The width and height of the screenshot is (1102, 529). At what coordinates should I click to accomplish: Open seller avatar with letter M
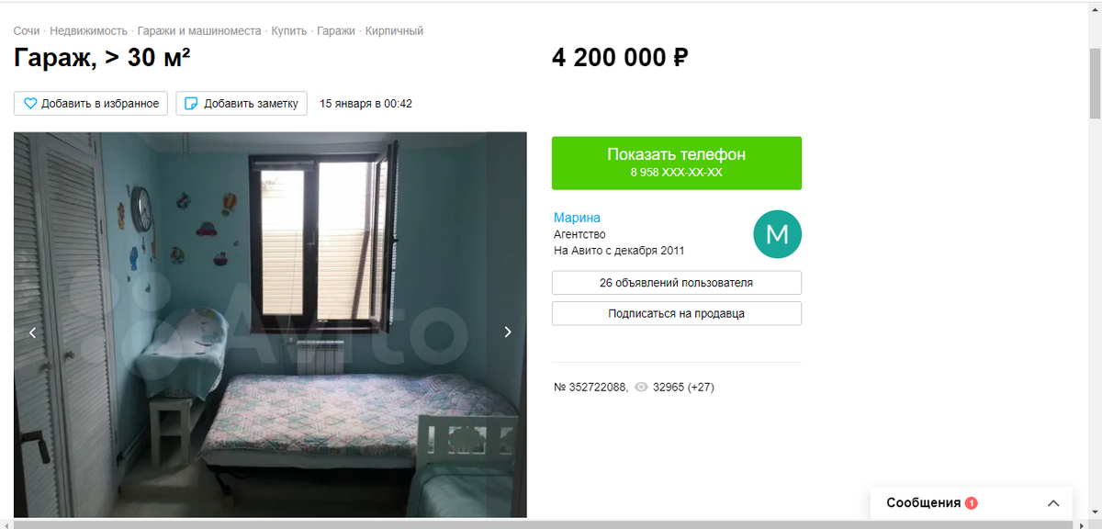777,234
